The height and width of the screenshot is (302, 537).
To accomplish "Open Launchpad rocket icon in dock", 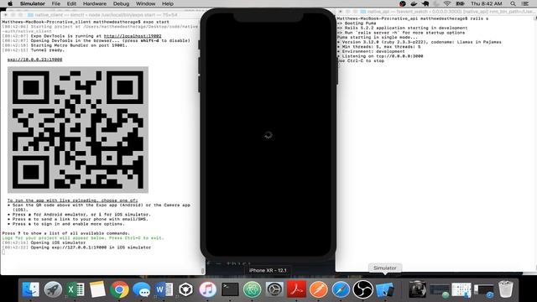I will (x=53, y=289).
